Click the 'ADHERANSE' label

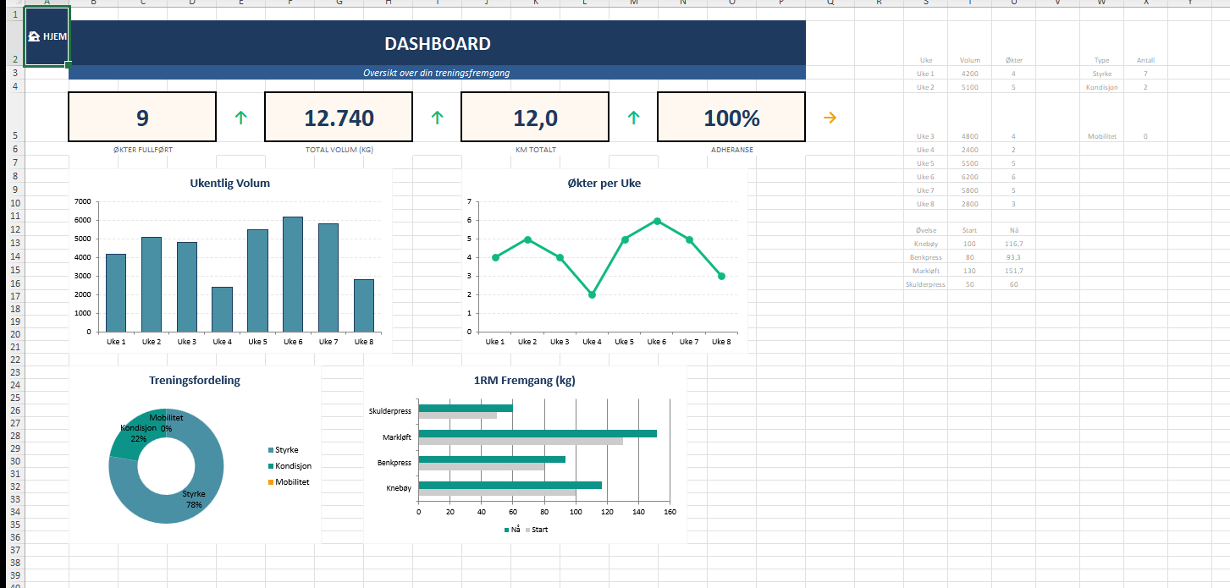[731, 149]
